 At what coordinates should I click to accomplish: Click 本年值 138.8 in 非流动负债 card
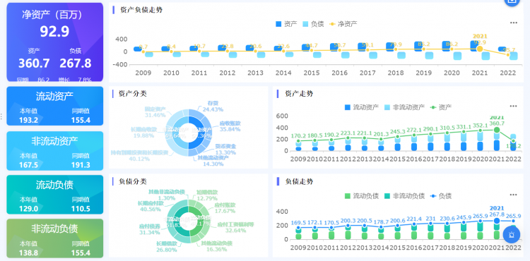[x=28, y=248]
